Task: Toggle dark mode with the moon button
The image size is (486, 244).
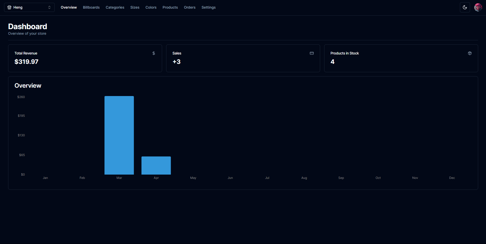Action: click(x=465, y=7)
